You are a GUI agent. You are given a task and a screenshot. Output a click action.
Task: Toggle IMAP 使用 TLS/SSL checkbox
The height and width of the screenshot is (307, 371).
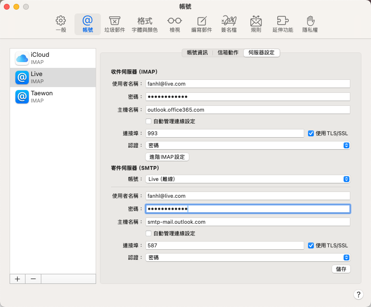click(x=311, y=133)
